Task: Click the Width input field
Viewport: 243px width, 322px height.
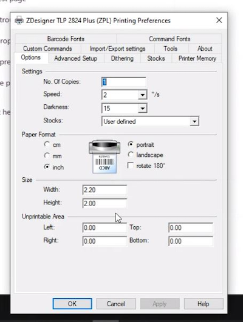Action: 104,190
